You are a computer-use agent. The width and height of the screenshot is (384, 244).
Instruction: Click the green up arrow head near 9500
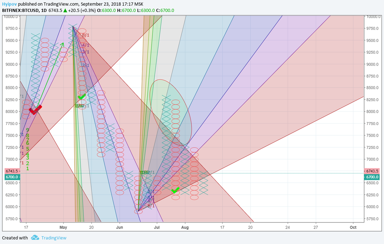tap(63, 44)
